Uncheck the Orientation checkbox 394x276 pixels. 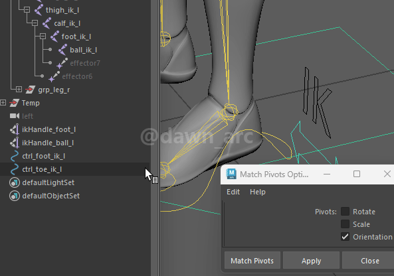coord(345,237)
